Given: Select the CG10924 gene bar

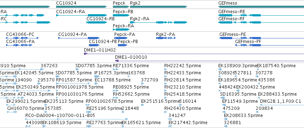Looking at the screenshot, I should (81, 7).
